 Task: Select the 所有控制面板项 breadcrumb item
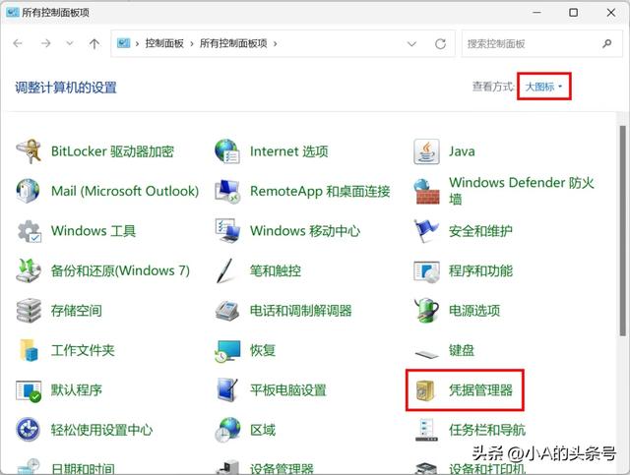pos(233,43)
